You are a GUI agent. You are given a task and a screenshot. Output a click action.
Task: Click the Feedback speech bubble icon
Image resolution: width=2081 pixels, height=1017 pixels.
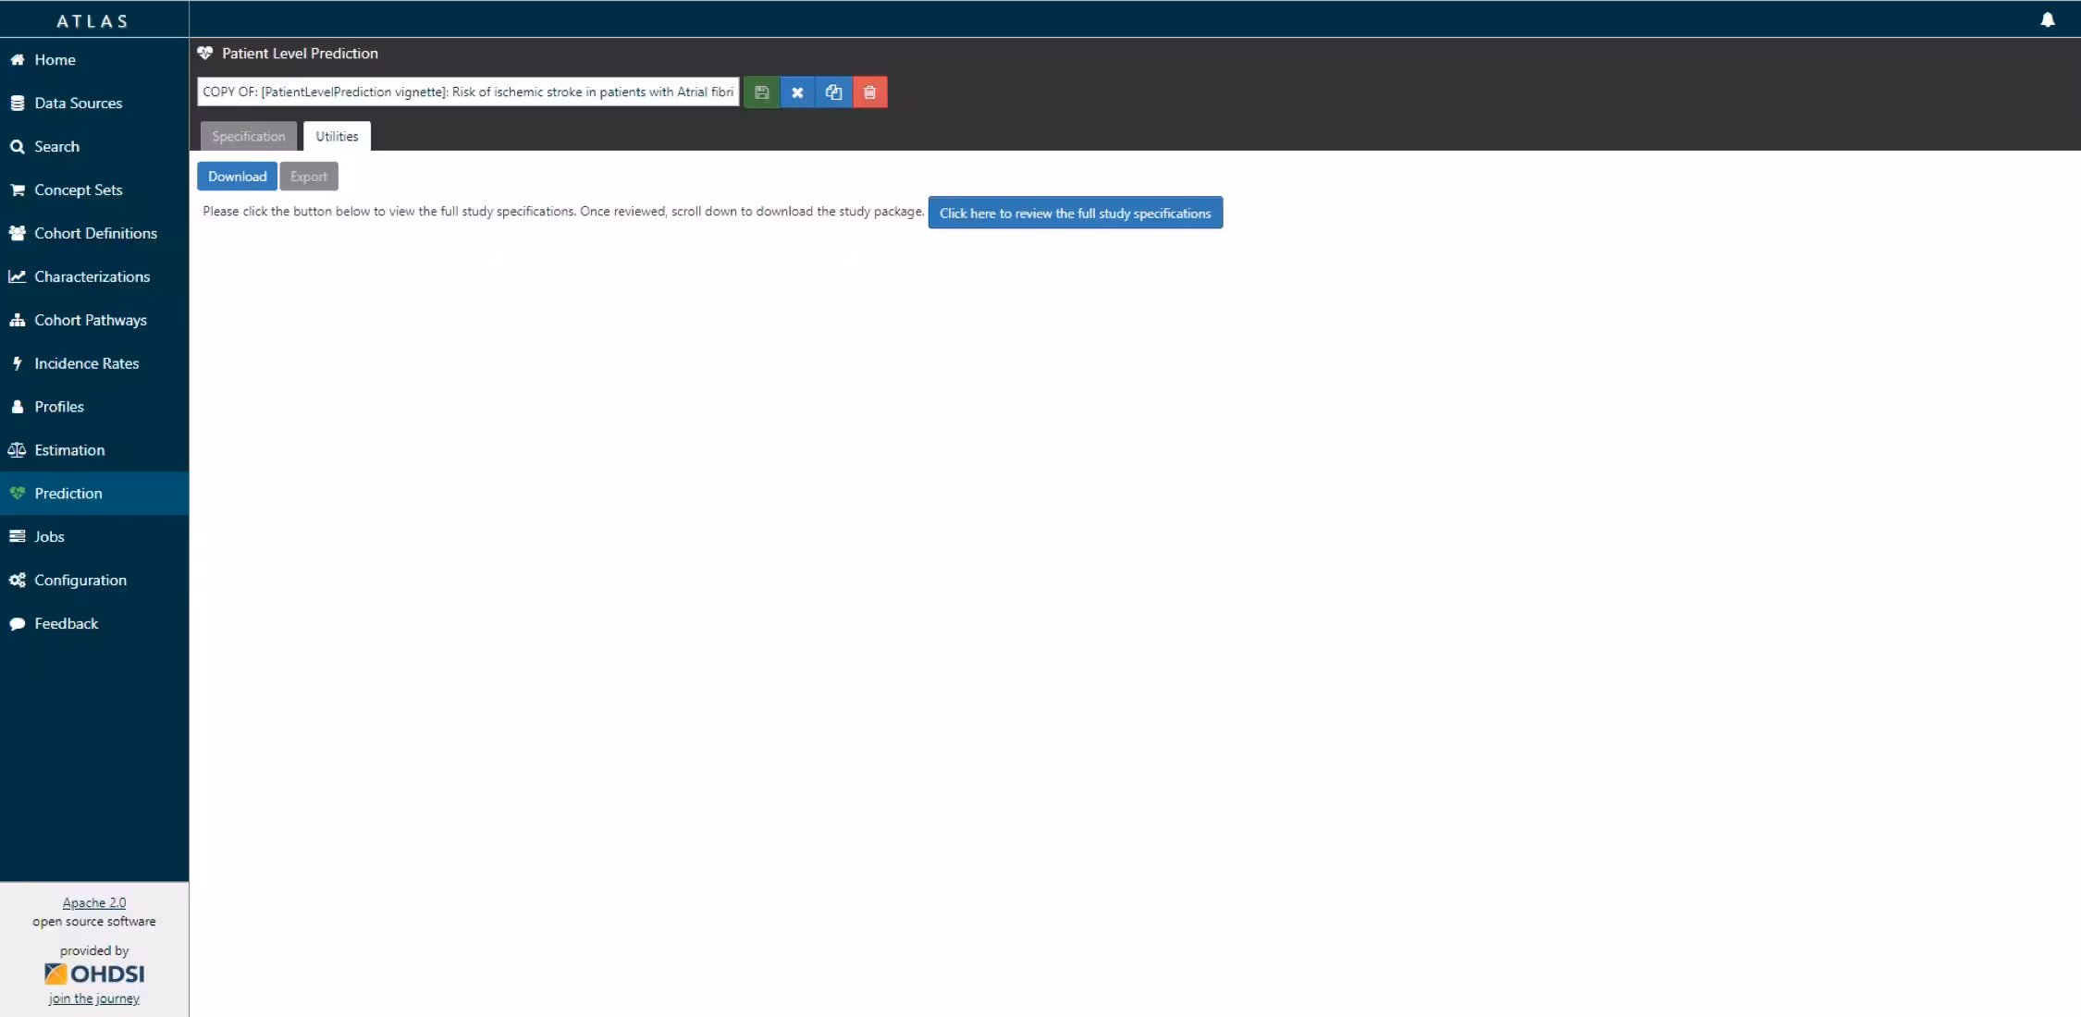pos(17,624)
